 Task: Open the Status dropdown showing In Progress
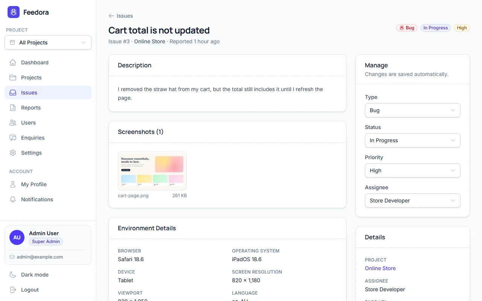[x=413, y=140]
